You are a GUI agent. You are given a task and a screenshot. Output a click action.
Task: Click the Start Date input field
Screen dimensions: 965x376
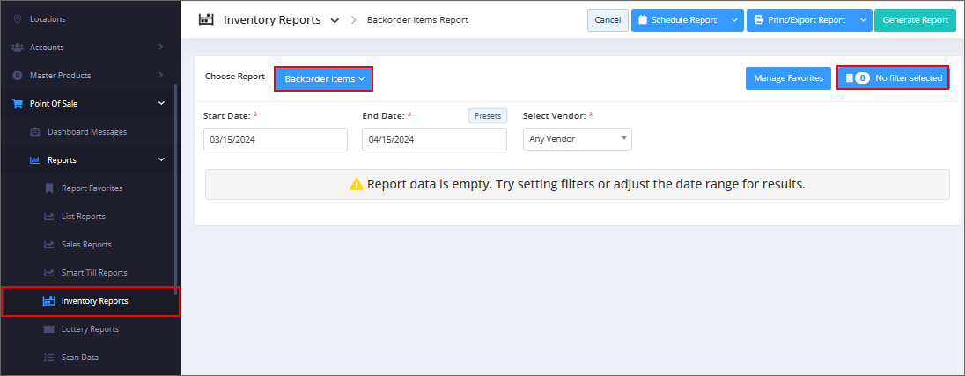click(x=275, y=140)
